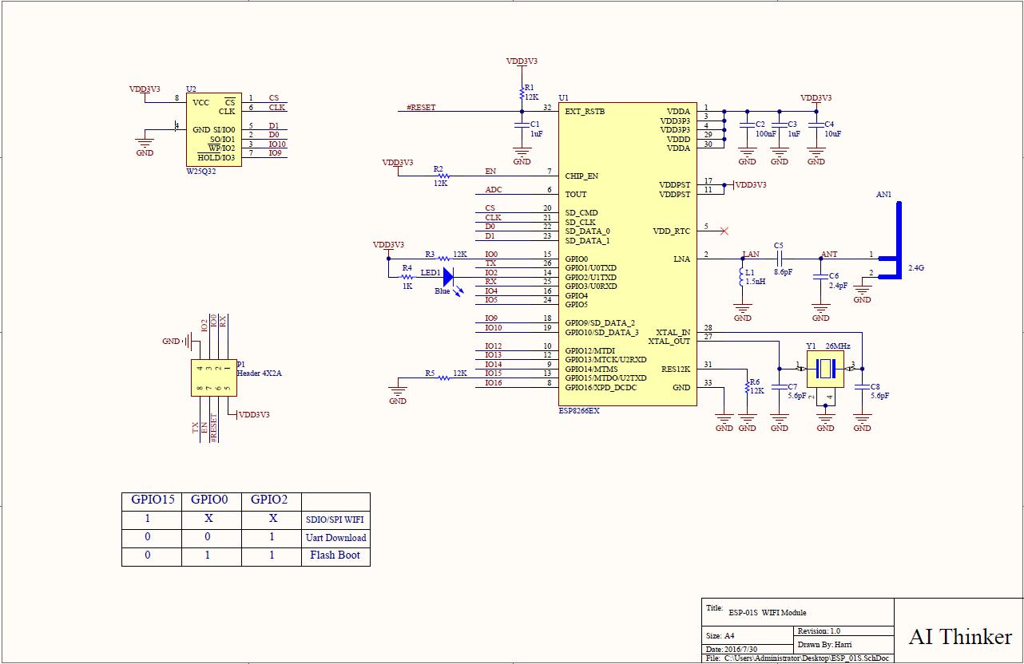1024x664 pixels.
Task: Click the SDIO/SPI WIFI table cell
Action: tap(336, 520)
